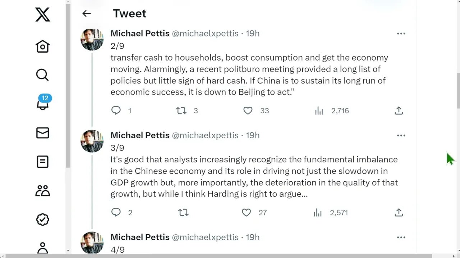Reply to the 3/9 tweet
Viewport: 460px width, 258px height.
[x=116, y=212]
